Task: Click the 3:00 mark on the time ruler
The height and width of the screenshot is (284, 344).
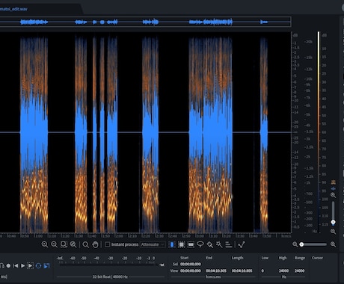Action: point(200,236)
